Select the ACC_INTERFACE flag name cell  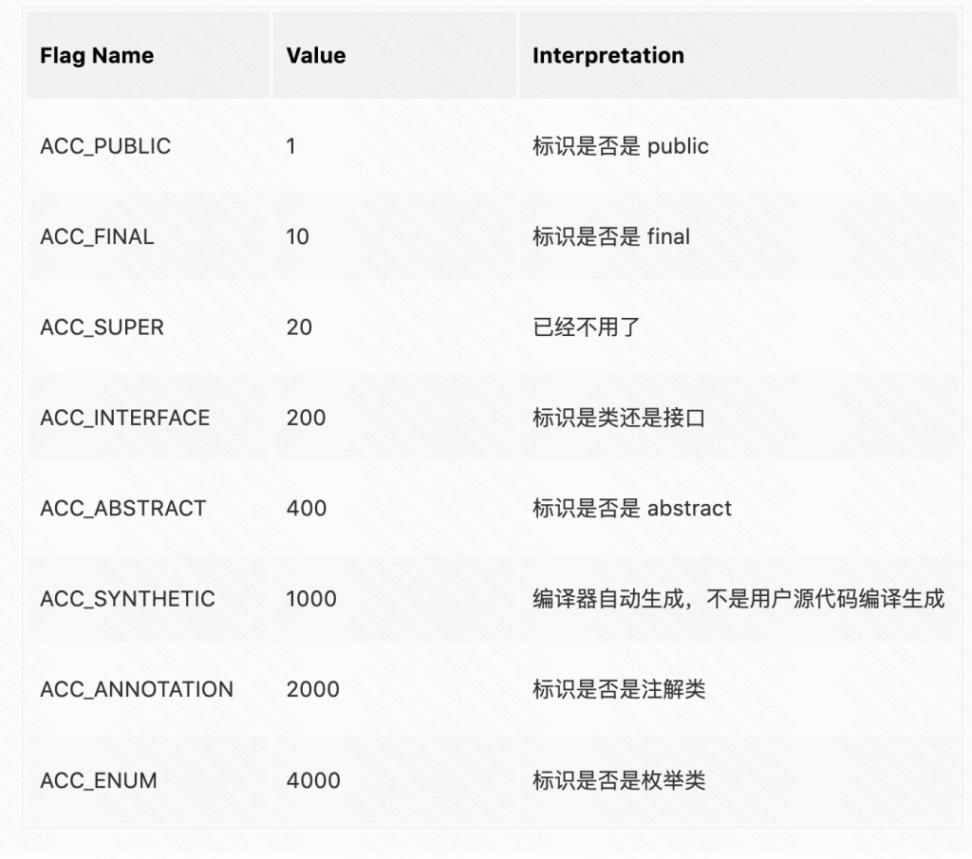tap(124, 418)
